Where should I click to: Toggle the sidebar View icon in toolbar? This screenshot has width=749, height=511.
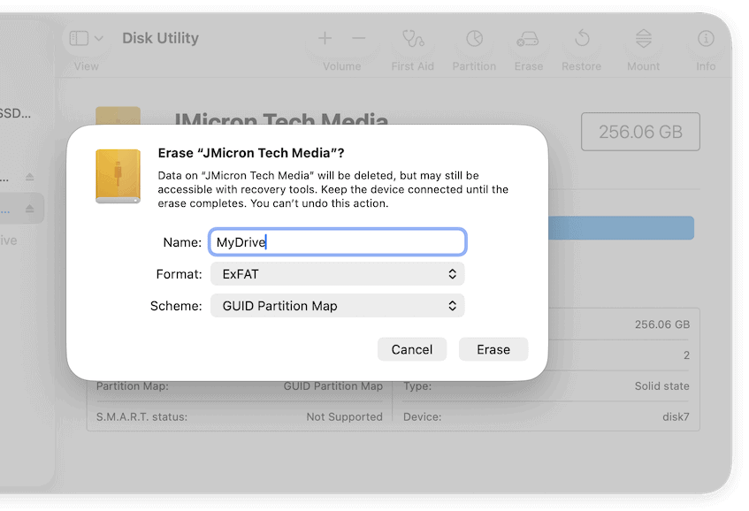79,38
